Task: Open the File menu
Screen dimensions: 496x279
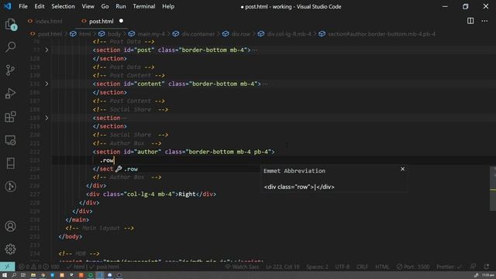Action: 23,6
